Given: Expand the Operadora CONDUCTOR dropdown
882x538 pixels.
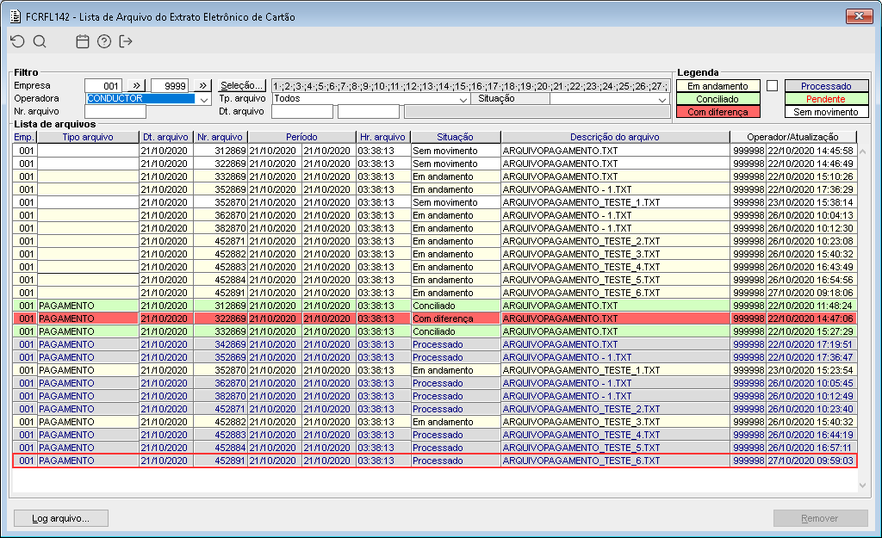Looking at the screenshot, I should click(x=204, y=99).
